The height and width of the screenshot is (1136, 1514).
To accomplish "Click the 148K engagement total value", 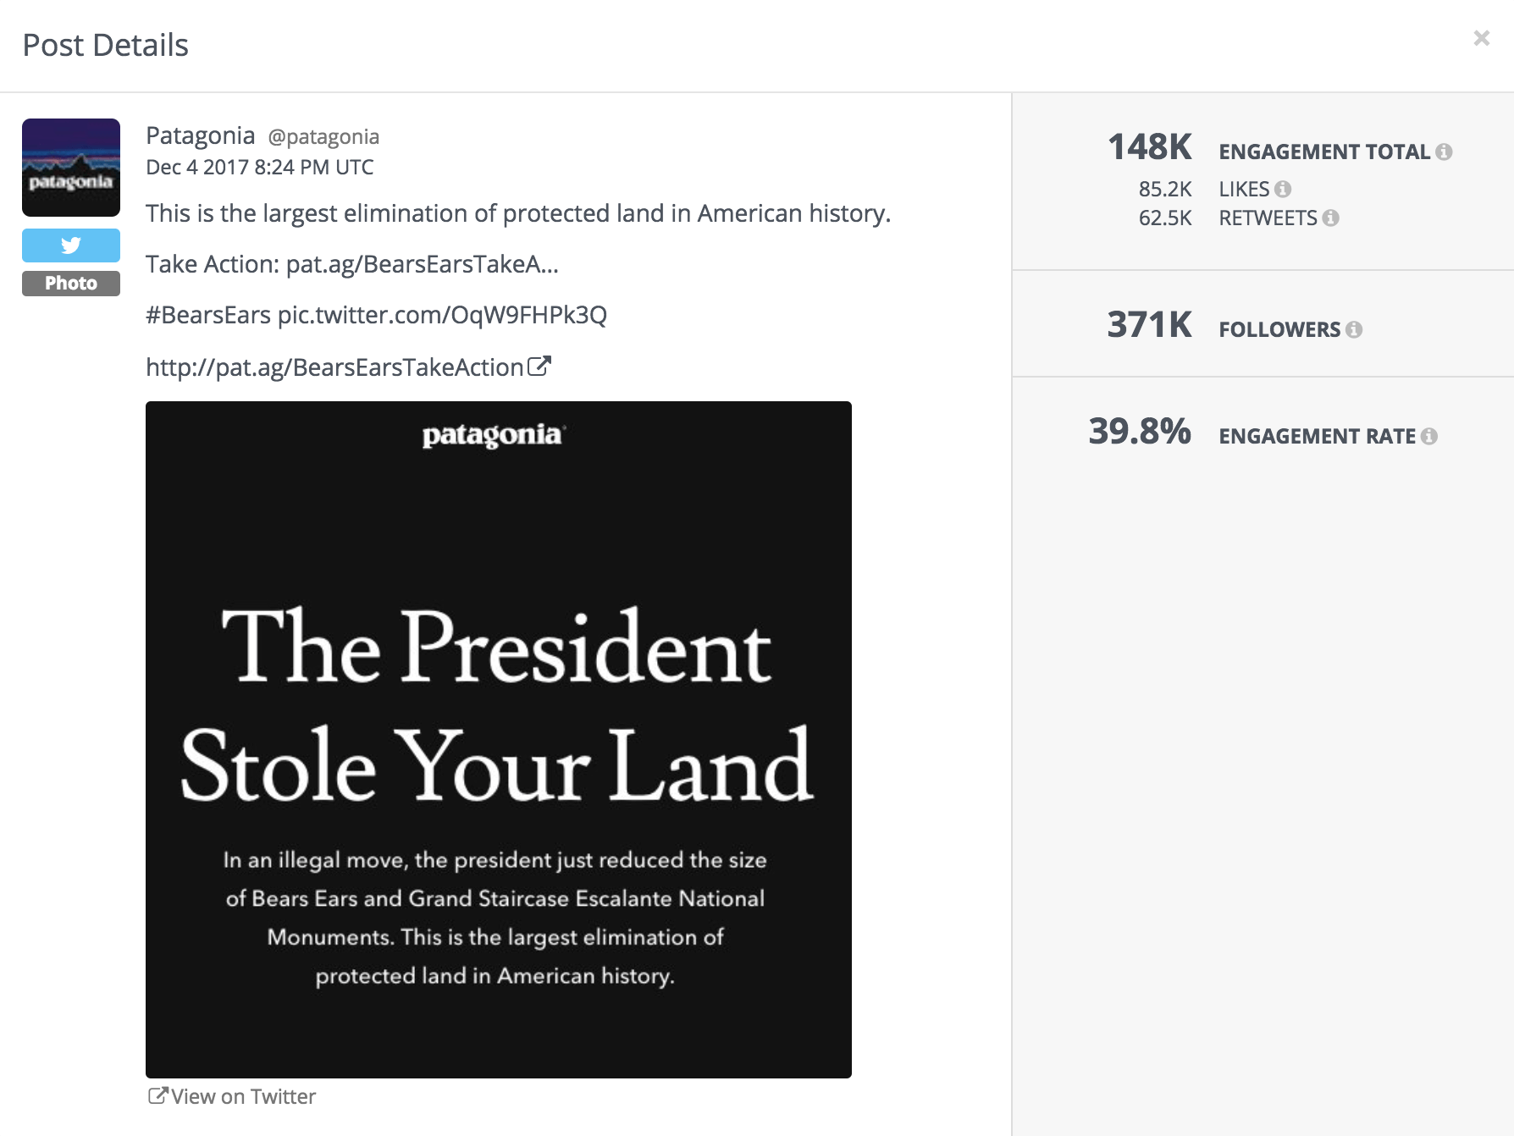I will tap(1150, 147).
